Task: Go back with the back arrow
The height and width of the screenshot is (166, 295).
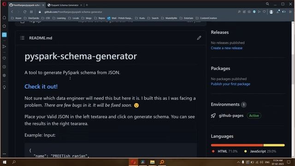Action: [12, 12]
